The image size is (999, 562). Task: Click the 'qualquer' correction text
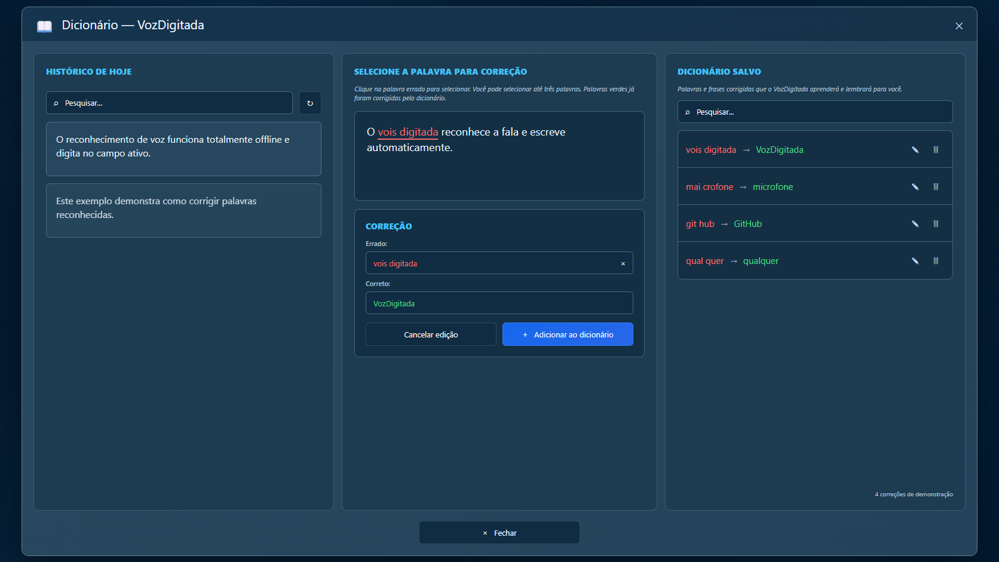point(761,261)
